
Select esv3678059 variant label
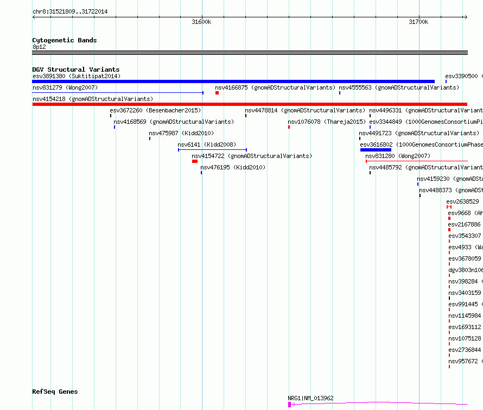465,258
